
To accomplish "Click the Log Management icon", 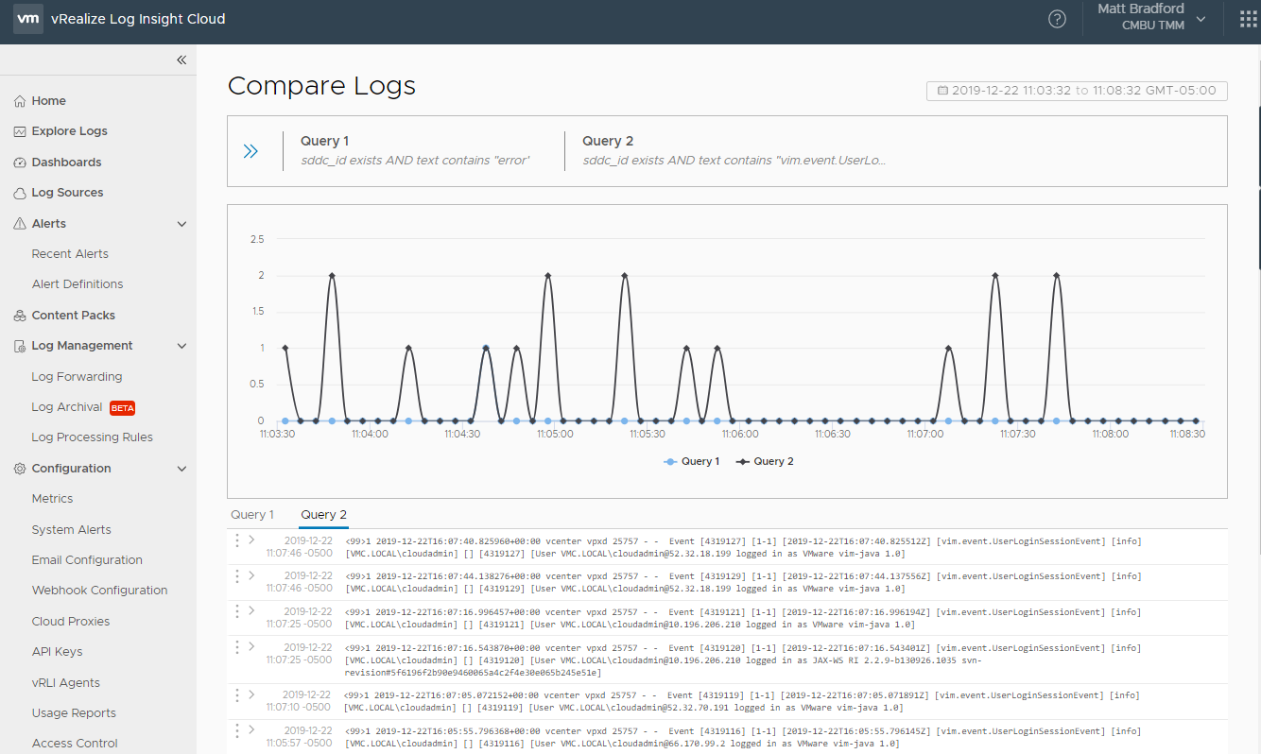I will click(x=20, y=346).
